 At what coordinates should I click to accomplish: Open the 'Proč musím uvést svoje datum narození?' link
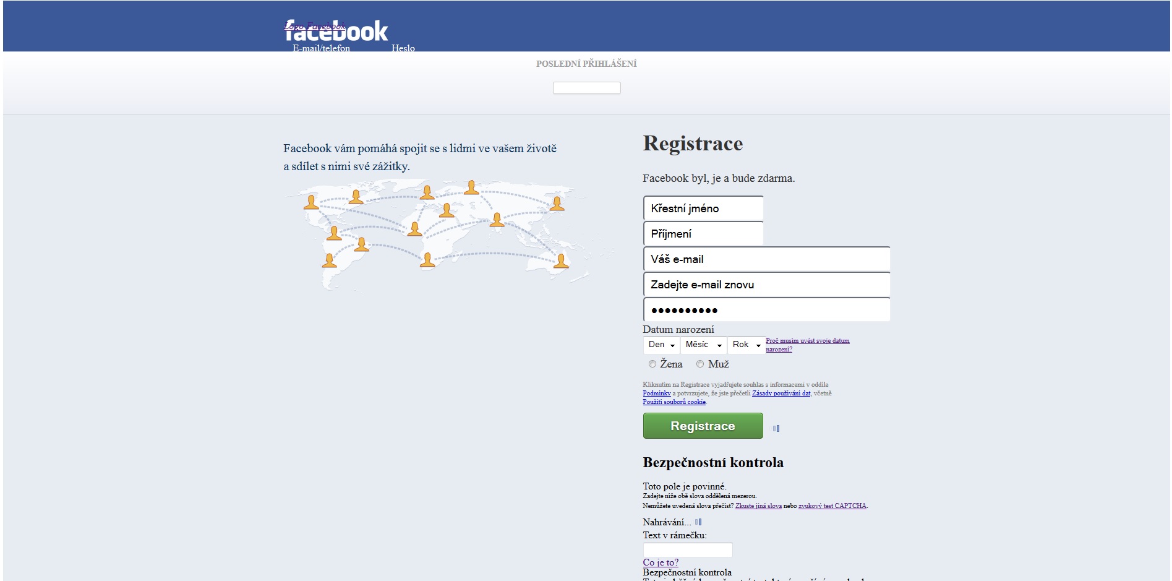point(808,345)
